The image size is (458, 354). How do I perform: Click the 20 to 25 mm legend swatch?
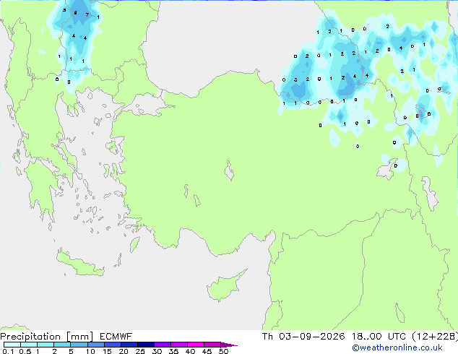pos(129,345)
